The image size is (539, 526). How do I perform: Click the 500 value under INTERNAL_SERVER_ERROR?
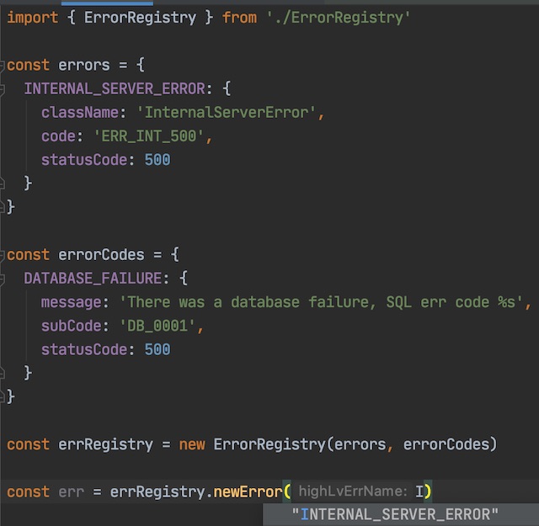pyautogui.click(x=157, y=160)
